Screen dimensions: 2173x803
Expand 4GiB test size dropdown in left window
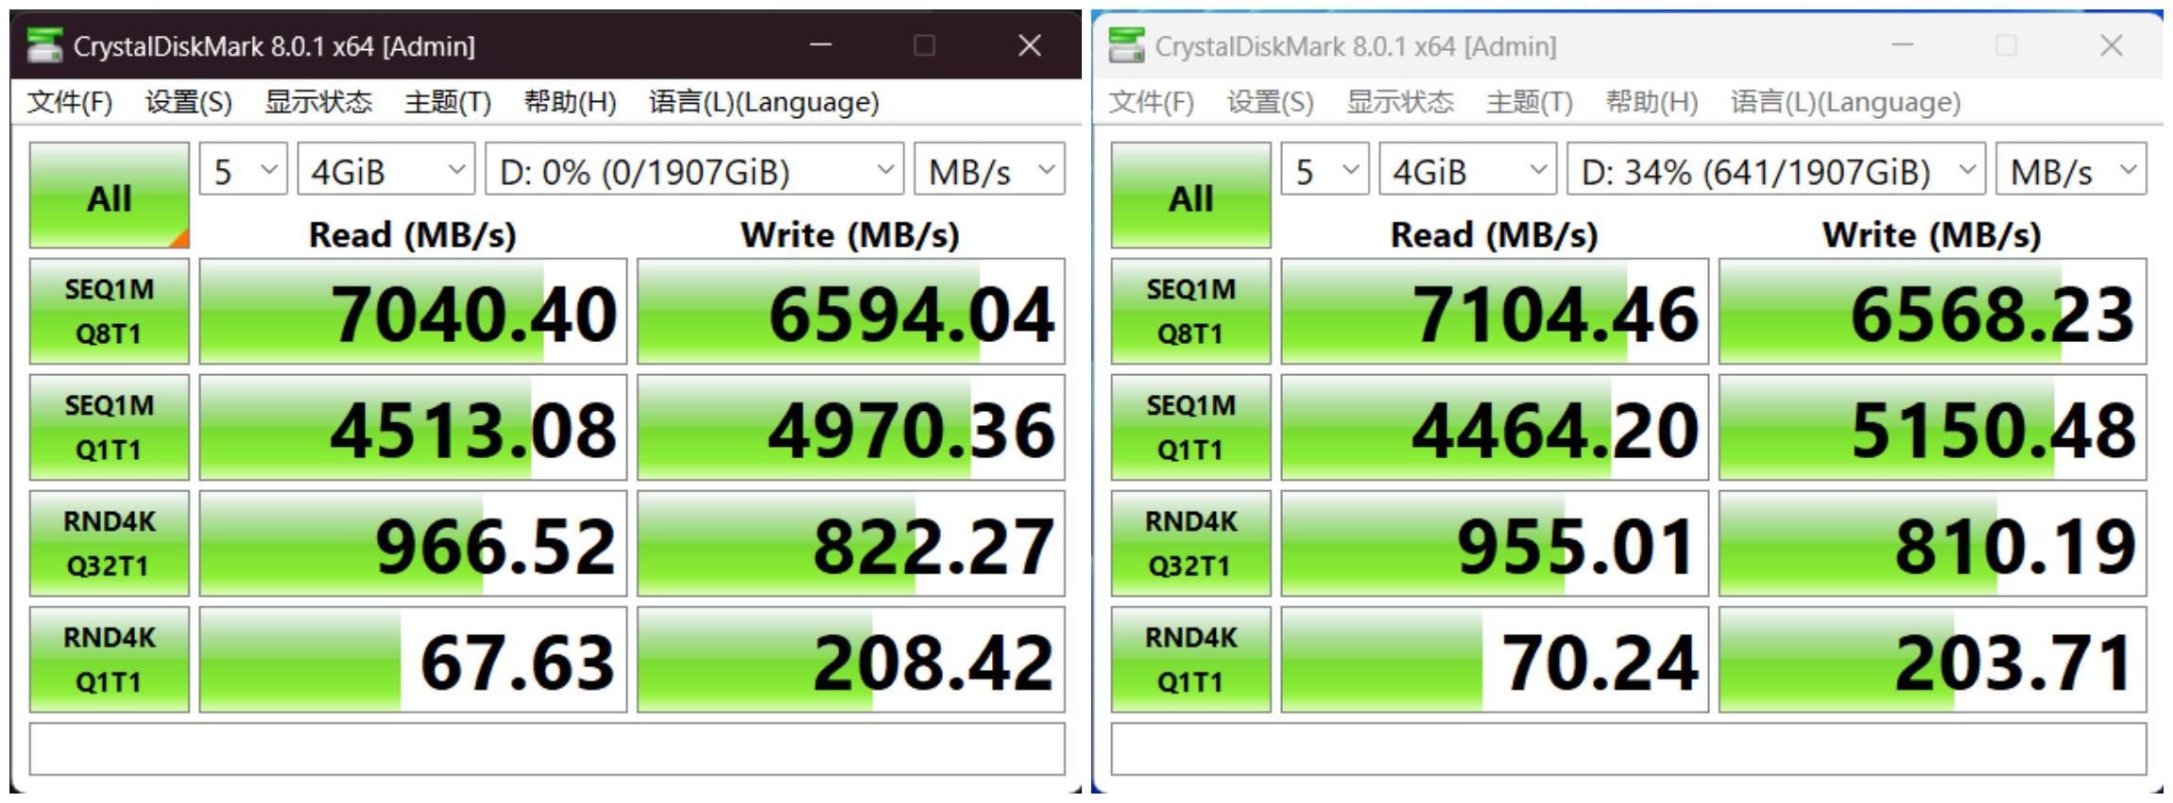(386, 170)
